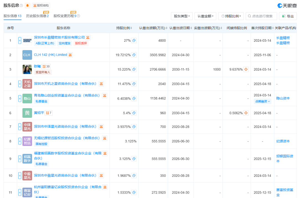
Task: Switch to 历史股东信息 2 tab
Action: pos(37,16)
